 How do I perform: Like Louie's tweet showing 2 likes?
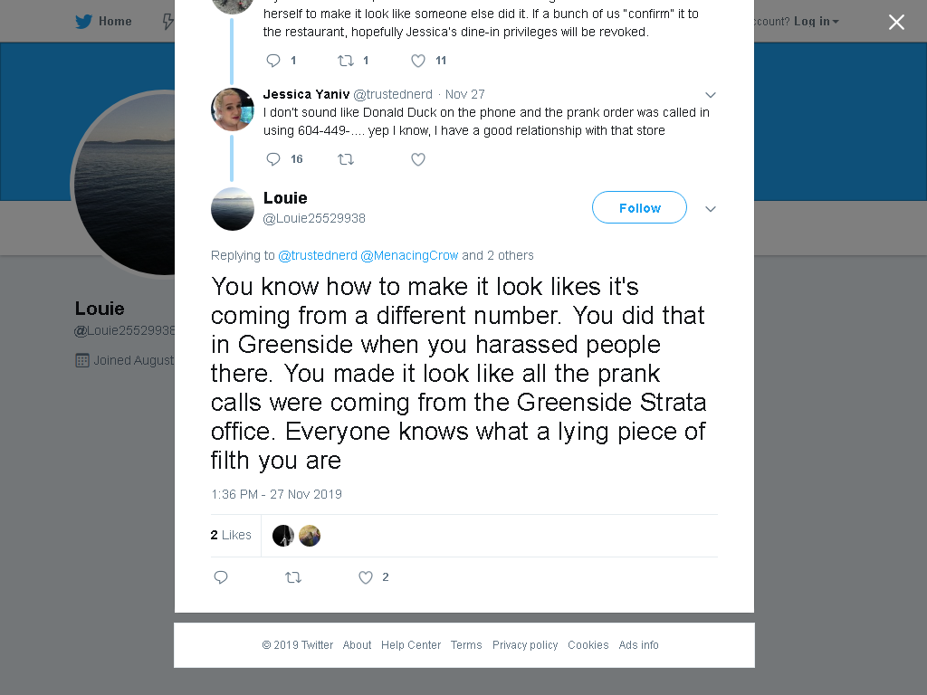pos(366,577)
